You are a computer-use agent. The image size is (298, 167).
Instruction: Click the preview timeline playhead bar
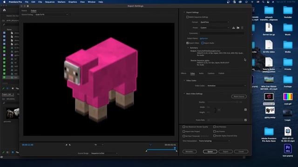(161, 149)
